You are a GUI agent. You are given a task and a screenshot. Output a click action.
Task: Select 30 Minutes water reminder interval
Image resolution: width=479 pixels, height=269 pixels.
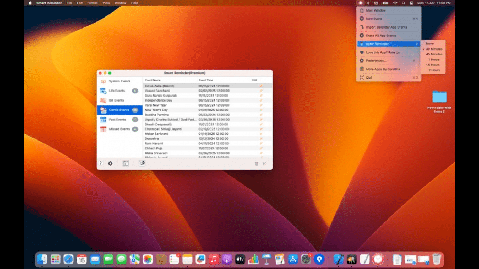433,49
